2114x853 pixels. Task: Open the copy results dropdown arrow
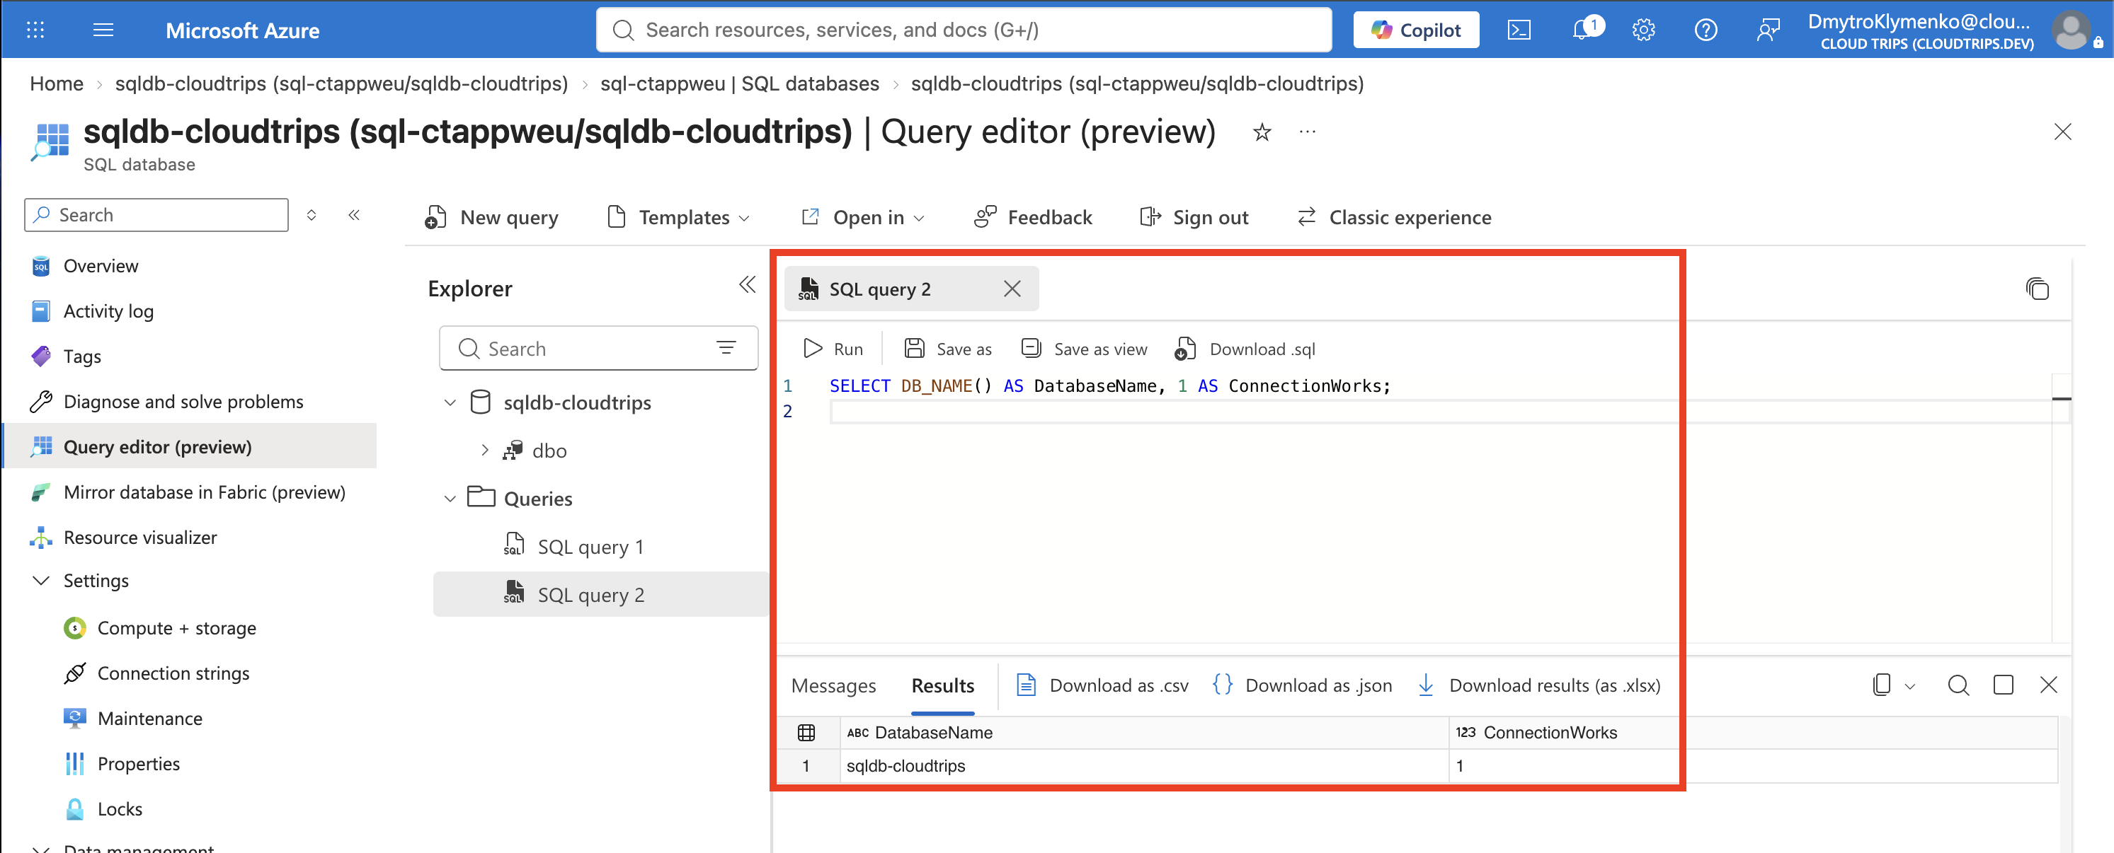click(x=1909, y=687)
